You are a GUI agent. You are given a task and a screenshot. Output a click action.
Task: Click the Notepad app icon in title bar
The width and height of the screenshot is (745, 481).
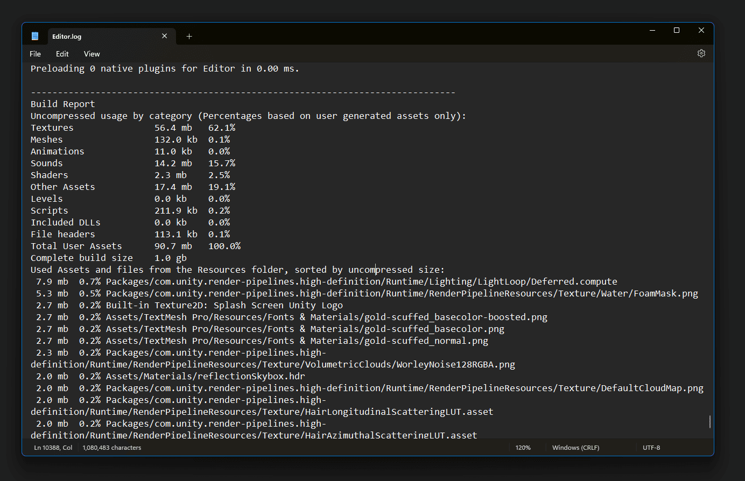(x=35, y=36)
